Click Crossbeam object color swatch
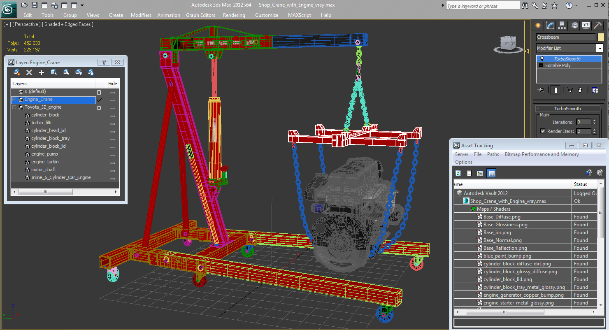This screenshot has width=609, height=330. click(601, 37)
